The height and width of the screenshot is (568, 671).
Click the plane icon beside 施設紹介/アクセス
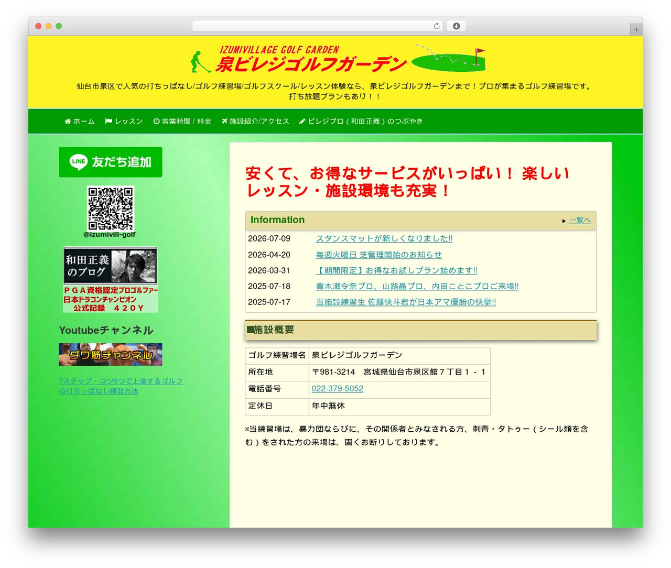click(224, 121)
